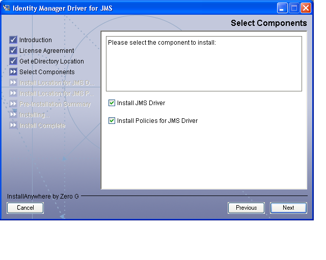Click the Cancel button
Viewport: 326px width, 260px height.
pos(25,208)
